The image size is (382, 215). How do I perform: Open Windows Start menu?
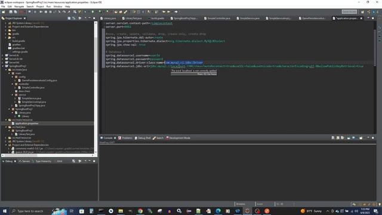click(x=5, y=211)
